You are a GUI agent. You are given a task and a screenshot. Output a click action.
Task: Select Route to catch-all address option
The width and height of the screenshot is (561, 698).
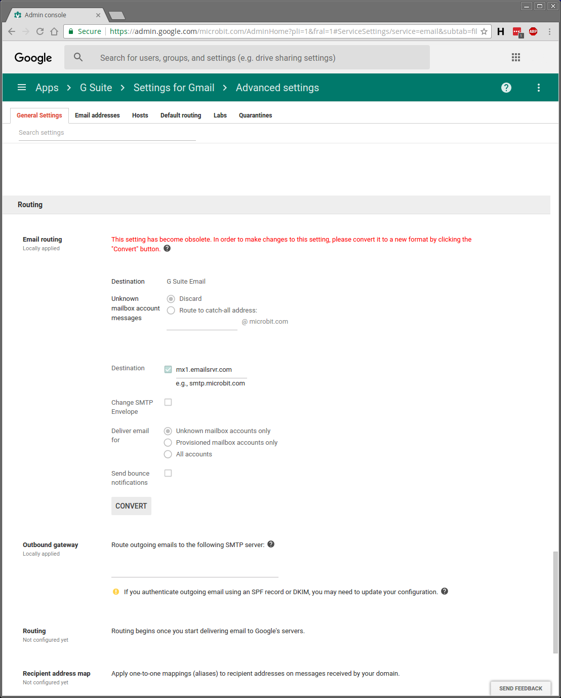tap(171, 311)
